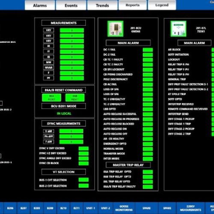Click the CB TC-2 FAULTY indicator
The width and height of the screenshot is (214, 214).
148,65
